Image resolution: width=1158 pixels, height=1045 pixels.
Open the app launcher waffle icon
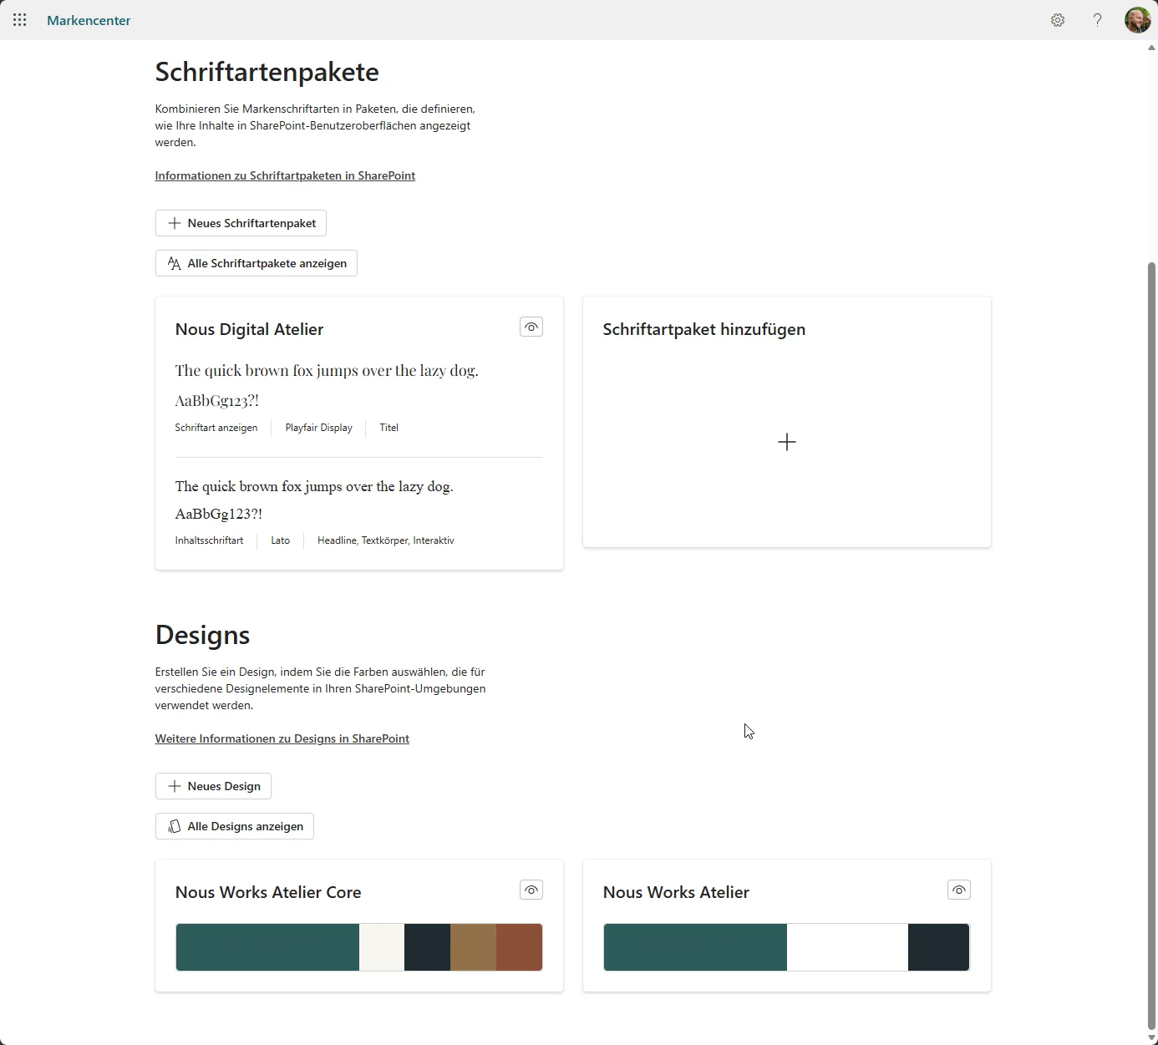click(x=20, y=20)
